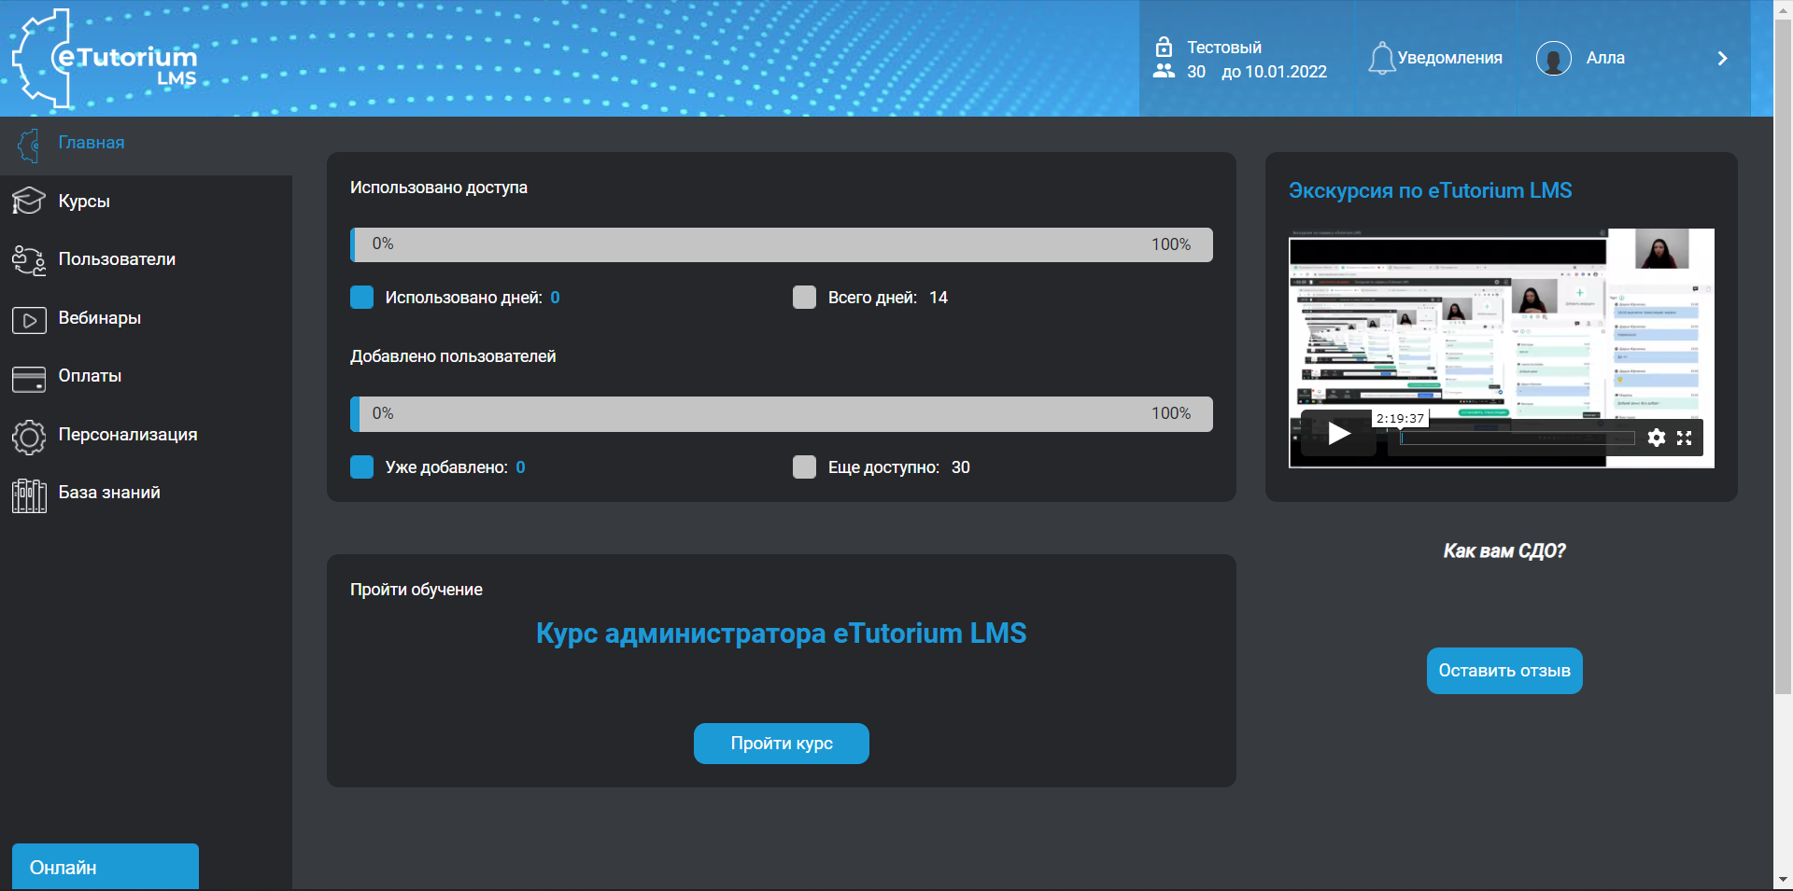Open video settings gear
The width and height of the screenshot is (1793, 891).
tap(1657, 438)
